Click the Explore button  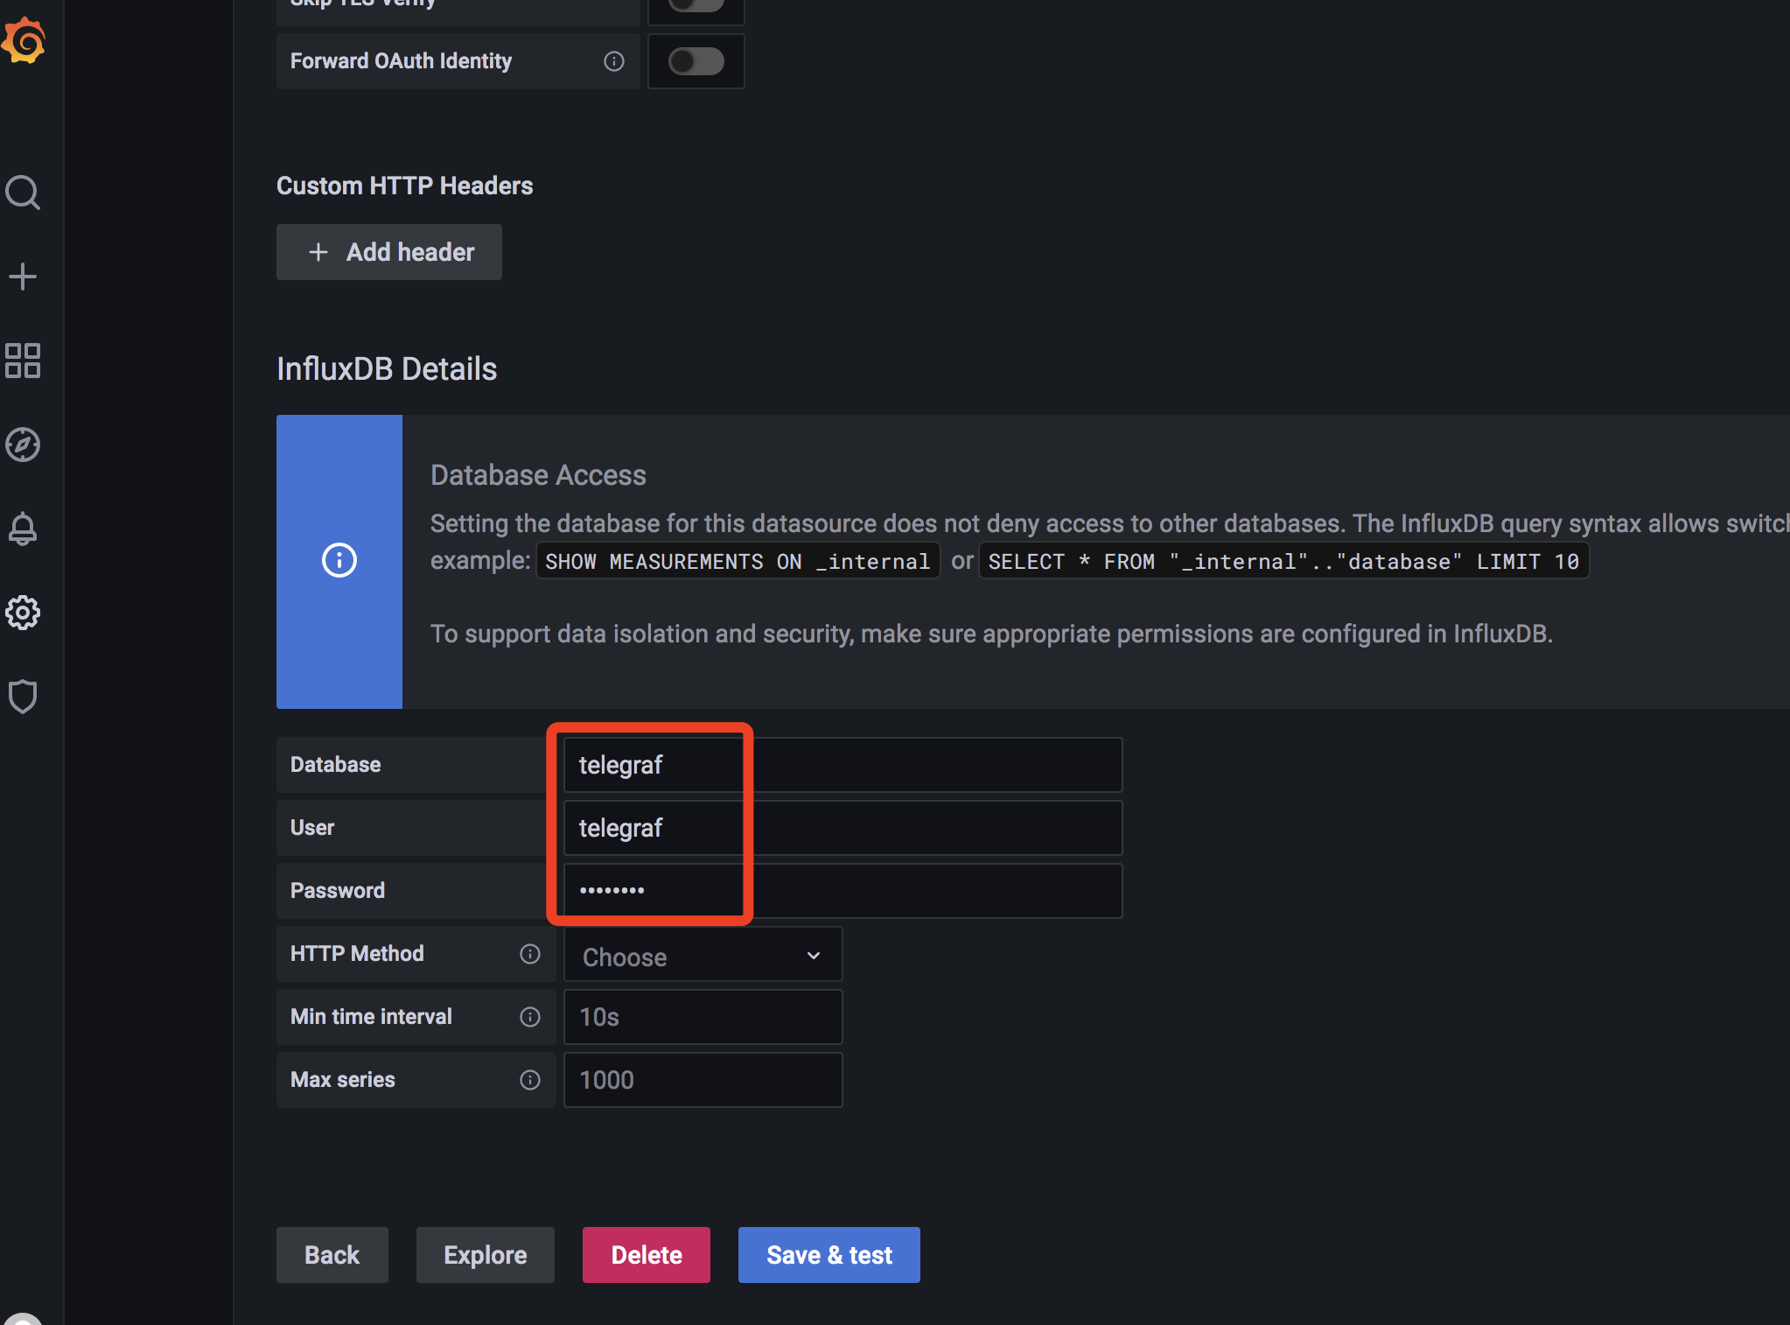[x=486, y=1255]
